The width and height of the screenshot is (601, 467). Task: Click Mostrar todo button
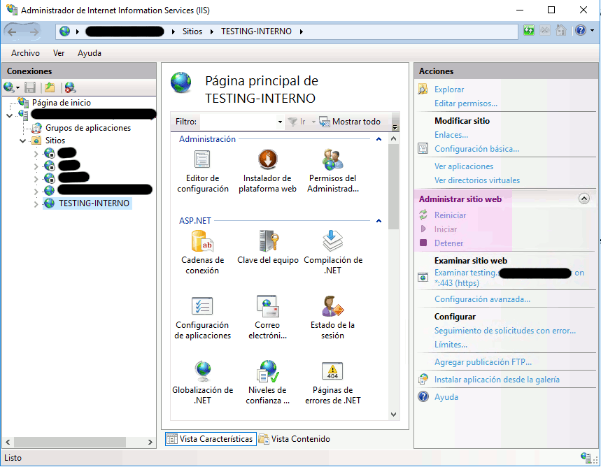click(350, 122)
